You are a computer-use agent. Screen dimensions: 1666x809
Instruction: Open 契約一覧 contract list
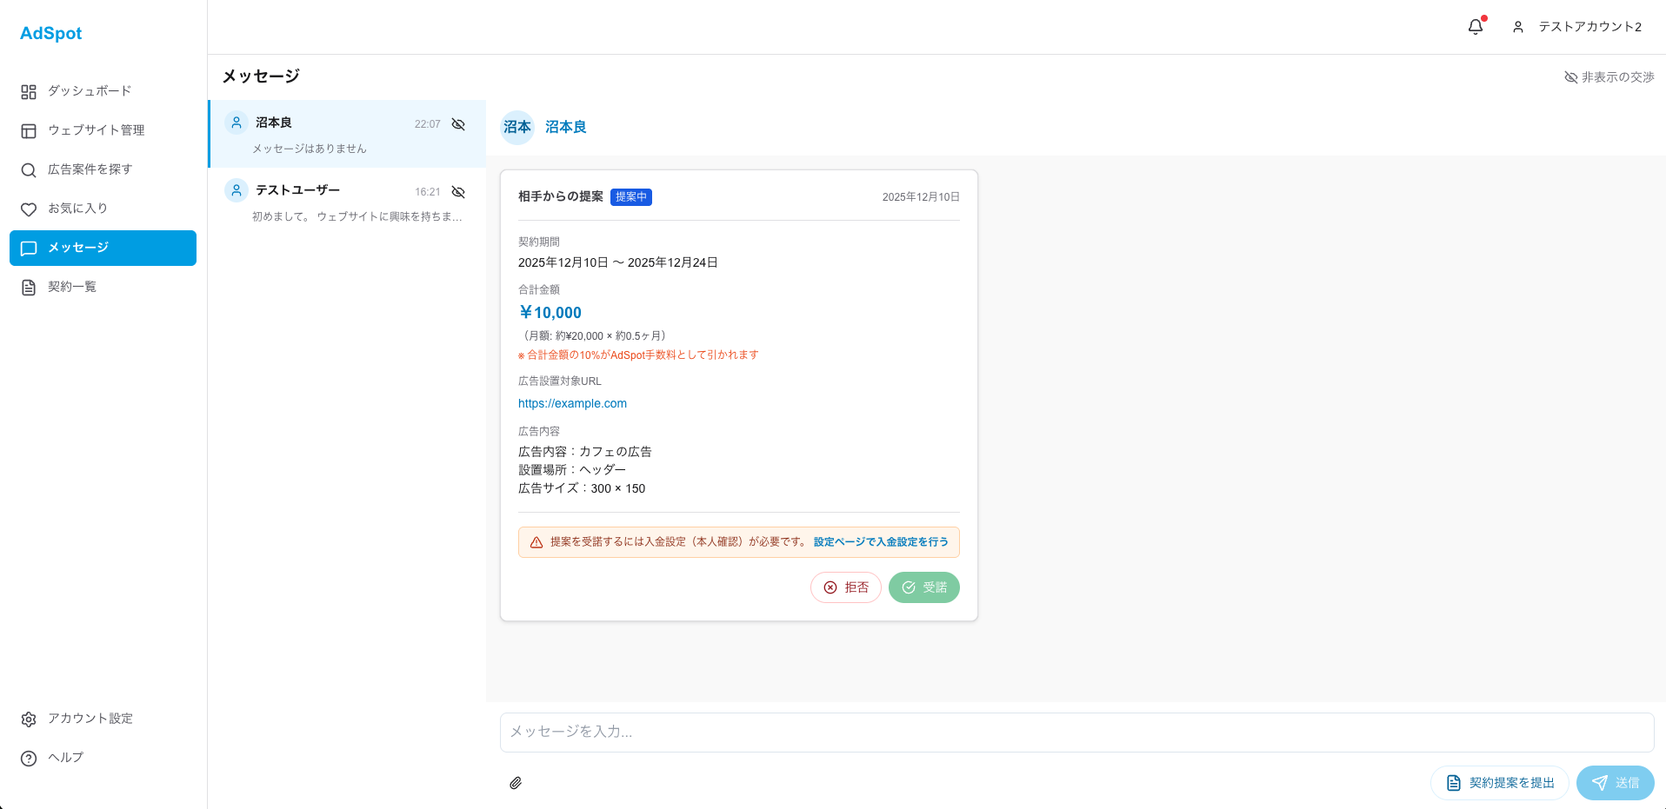[72, 287]
